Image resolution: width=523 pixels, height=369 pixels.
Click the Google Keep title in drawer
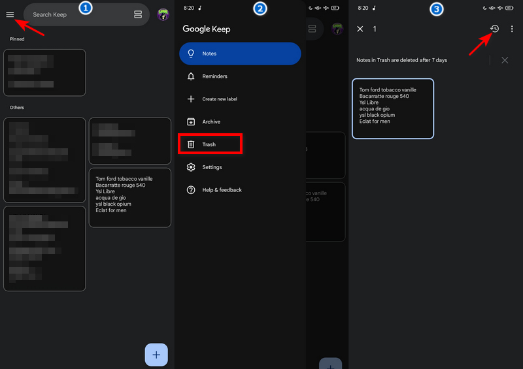click(207, 29)
